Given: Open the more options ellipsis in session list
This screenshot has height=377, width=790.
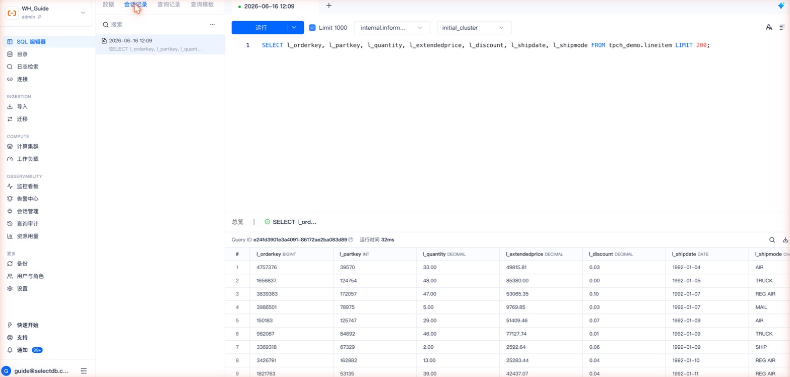Looking at the screenshot, I should (213, 24).
